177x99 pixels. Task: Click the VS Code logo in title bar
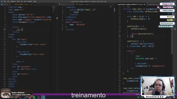tap(2, 1)
